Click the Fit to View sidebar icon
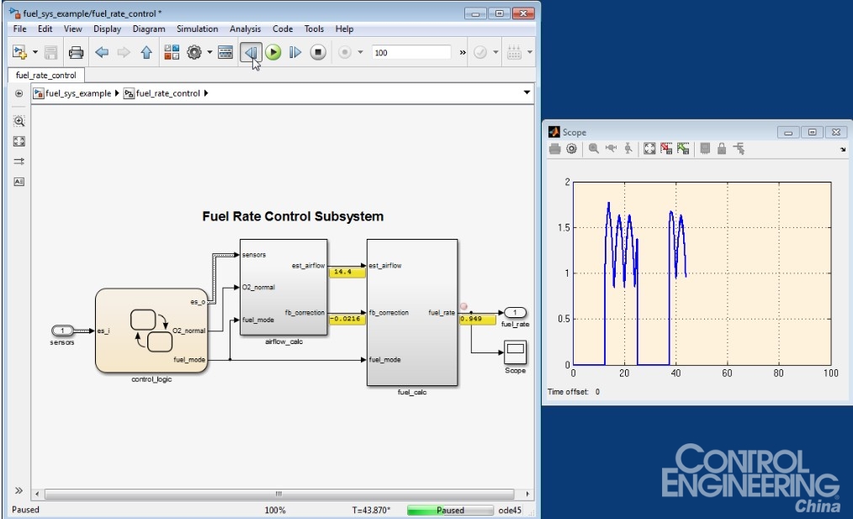Viewport: 853px width, 519px height. 19,141
